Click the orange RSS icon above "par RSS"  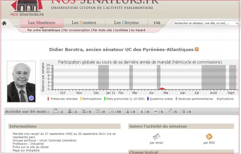(209, 136)
